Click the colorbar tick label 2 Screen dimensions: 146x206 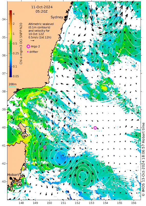point(14,24)
